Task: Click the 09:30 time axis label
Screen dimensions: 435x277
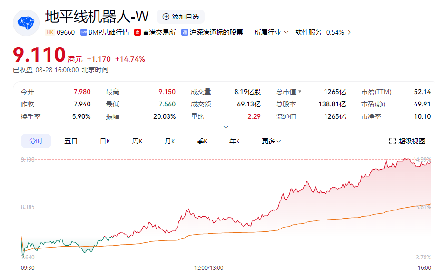Action: 28,268
